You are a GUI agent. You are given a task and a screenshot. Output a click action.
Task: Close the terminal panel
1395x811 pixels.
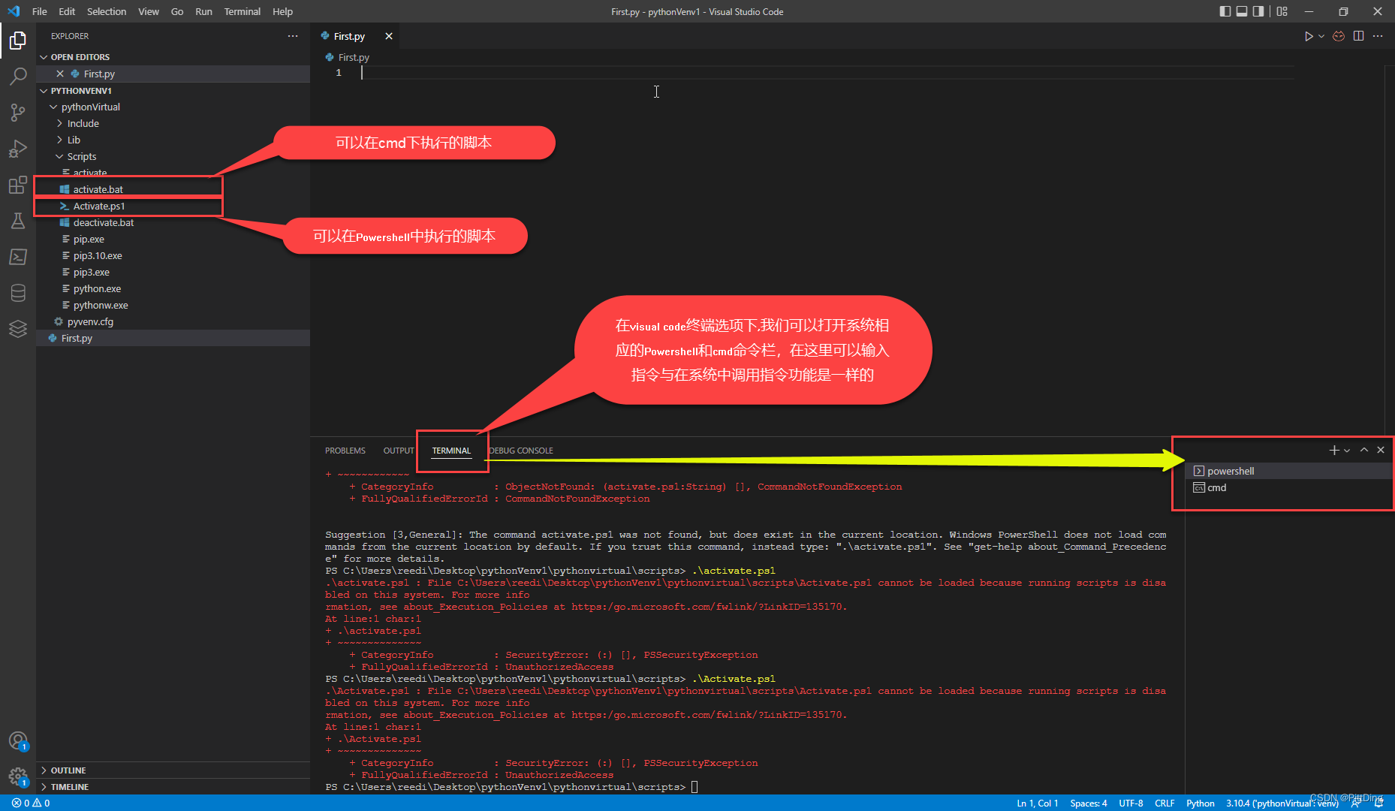(x=1381, y=450)
